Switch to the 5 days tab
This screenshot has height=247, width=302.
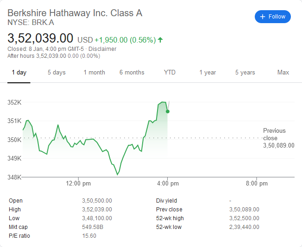57,73
